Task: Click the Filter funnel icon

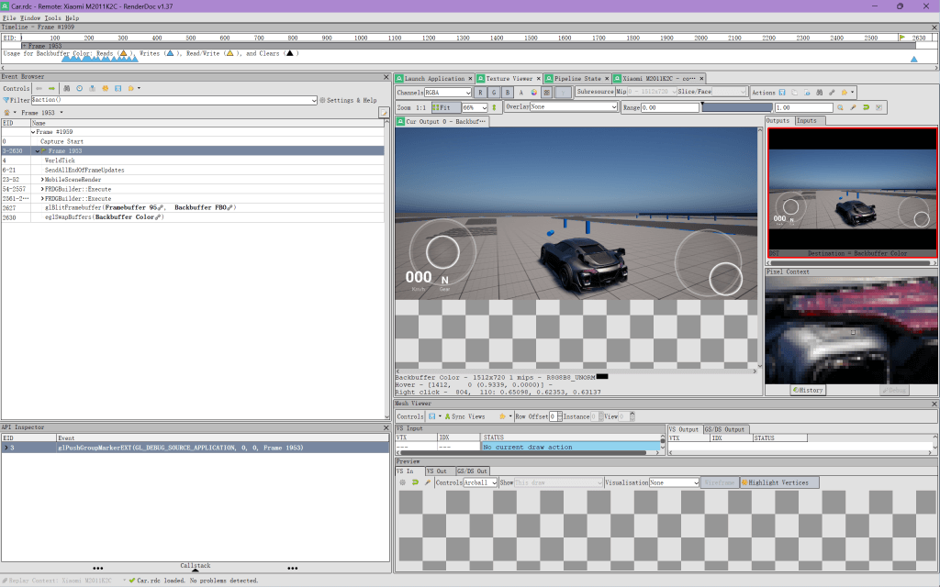Action: coord(6,100)
